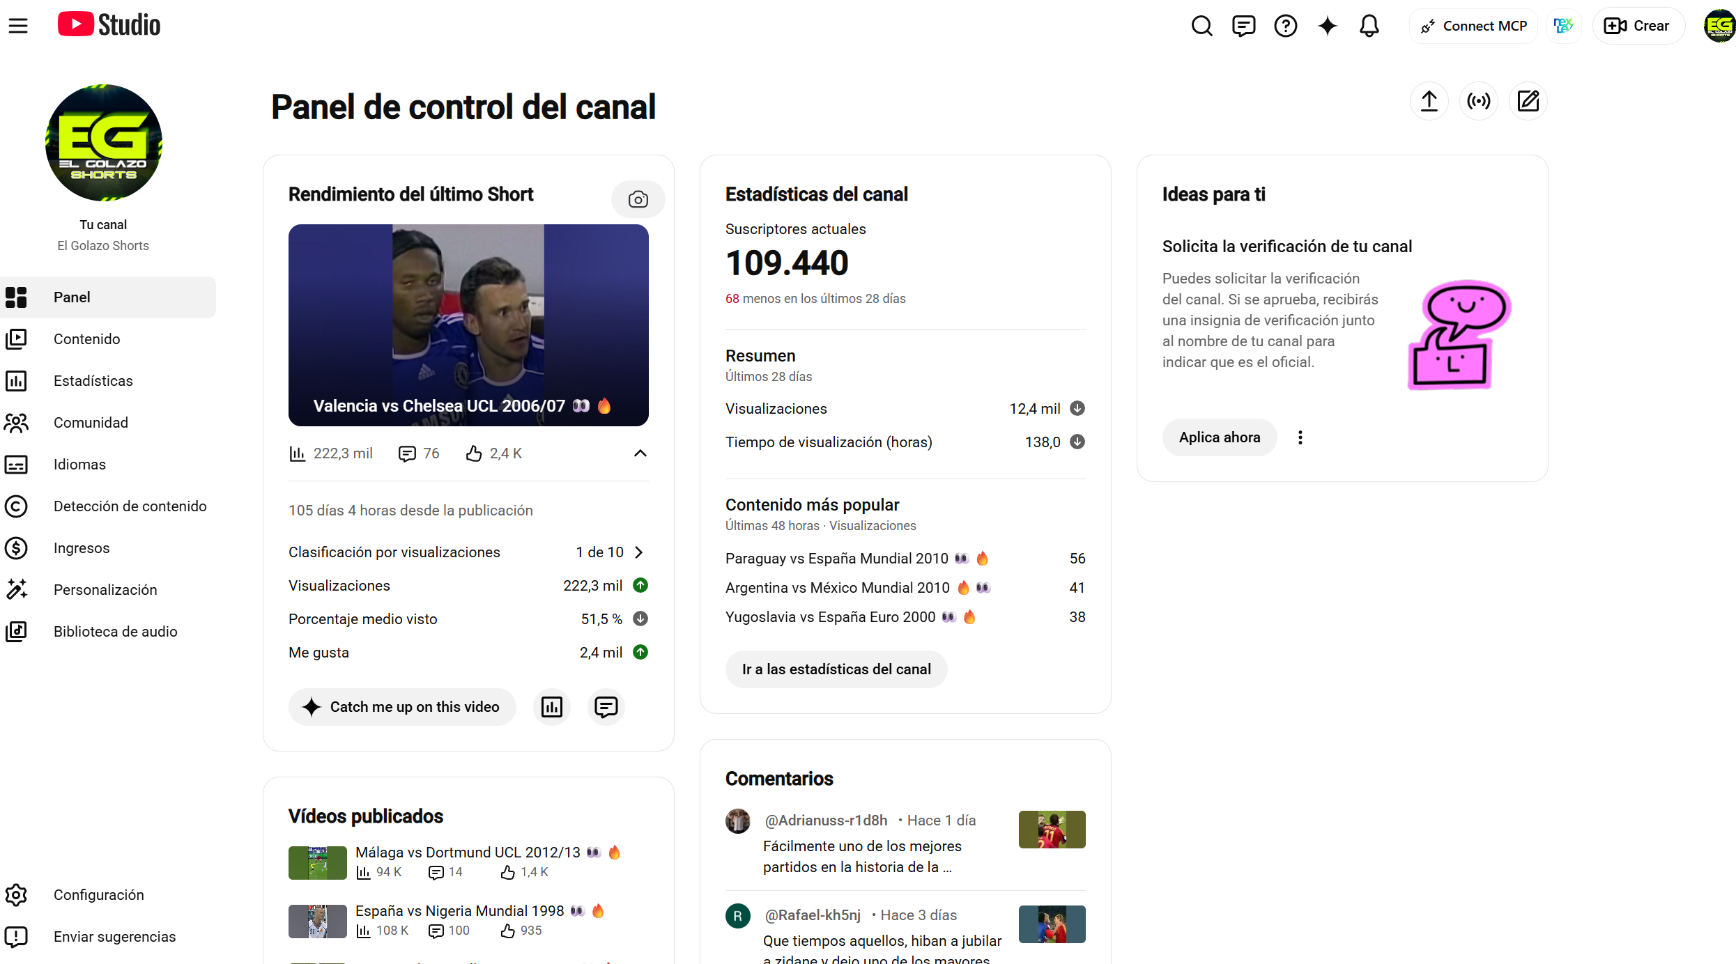Click commenter @Rafael-kh5nj username
Screen dimensions: 1736x964
tap(813, 915)
